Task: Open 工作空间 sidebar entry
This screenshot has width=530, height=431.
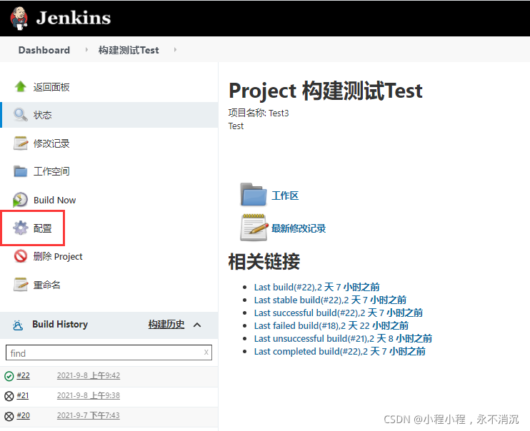Action: (x=51, y=171)
